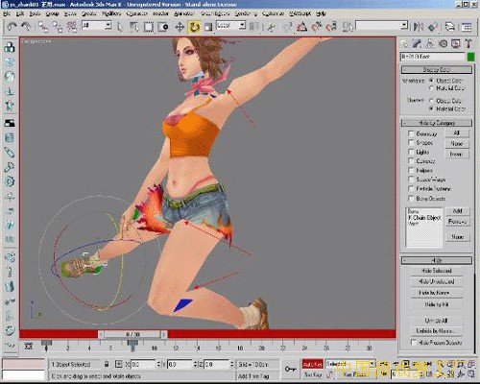The image size is (480, 384).
Task: Click the green object color swatch
Action: [470, 57]
